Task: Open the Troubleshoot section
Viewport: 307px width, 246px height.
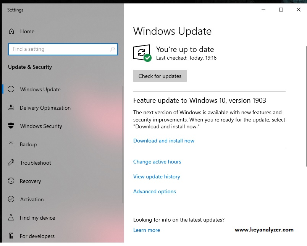Action: tap(36, 163)
